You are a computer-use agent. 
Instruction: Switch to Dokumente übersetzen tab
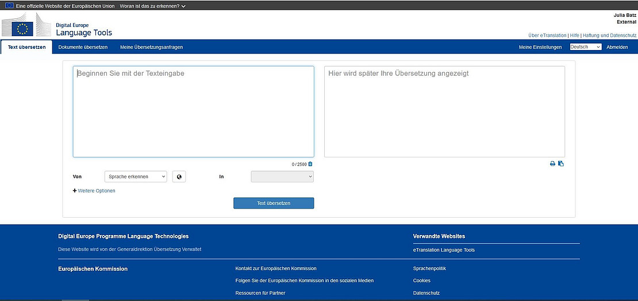point(83,47)
